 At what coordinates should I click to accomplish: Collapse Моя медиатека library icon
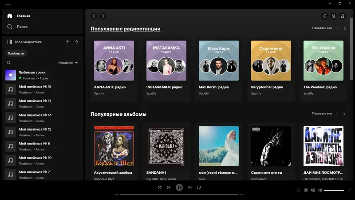9,42
